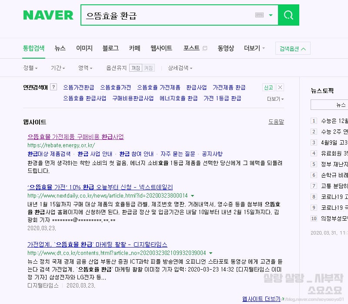Viewport: 348px width, 304px height.
Task: Turn 옵션유지 off by clicking 꺼짐
Action: [x=135, y=68]
